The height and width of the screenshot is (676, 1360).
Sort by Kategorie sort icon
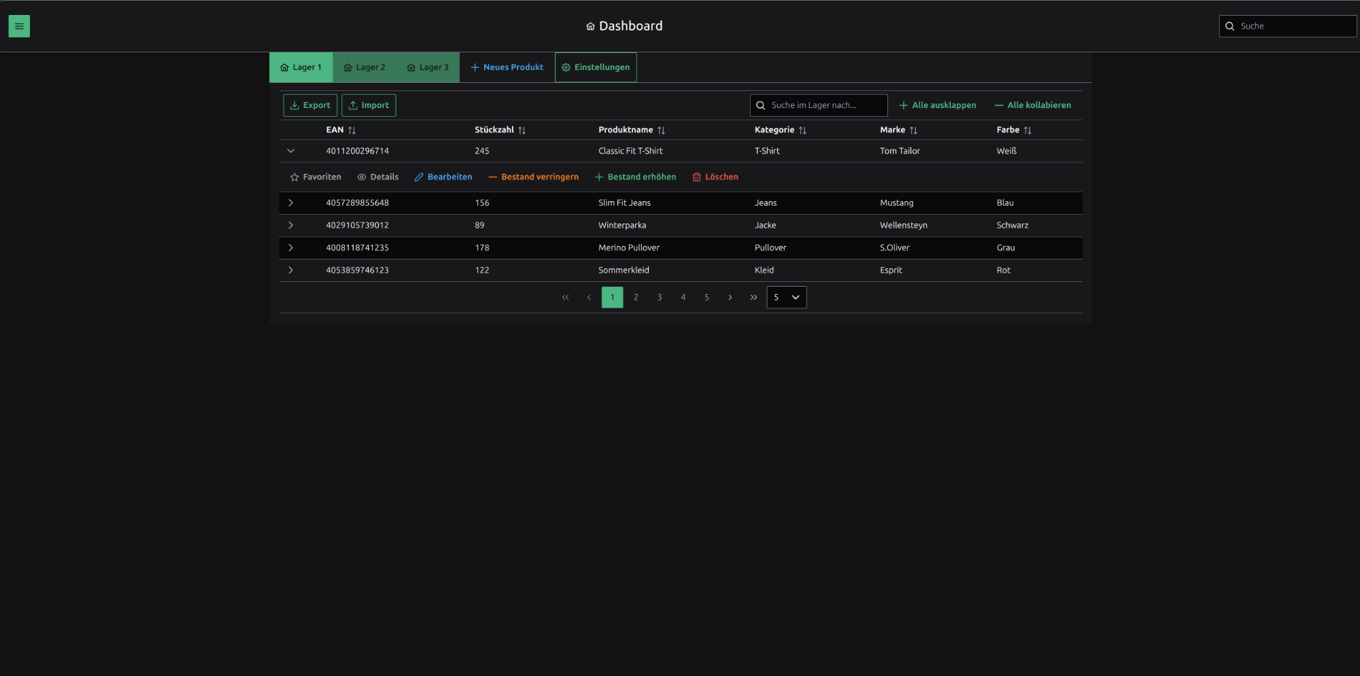pyautogui.click(x=802, y=130)
